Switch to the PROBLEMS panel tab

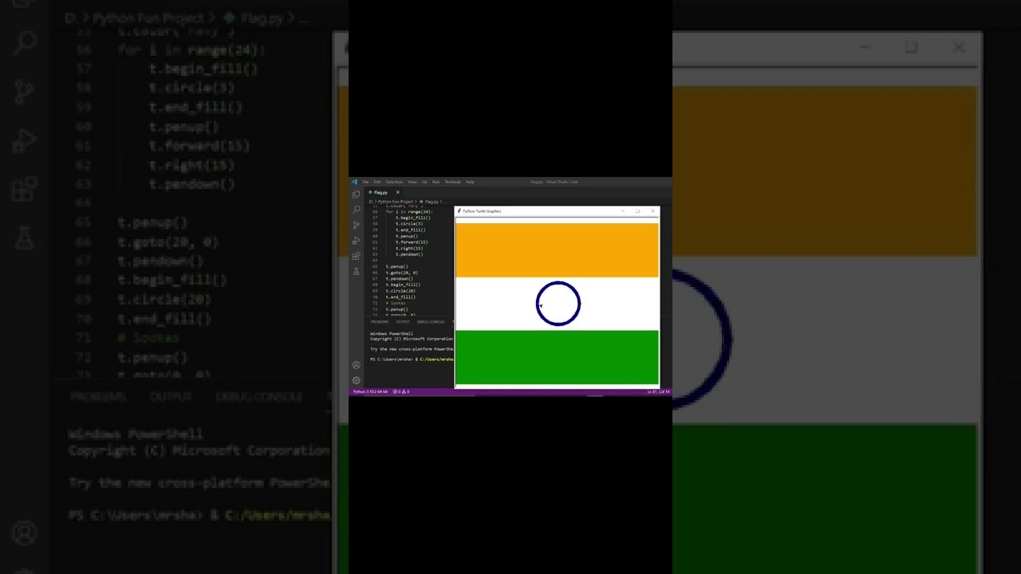click(379, 322)
